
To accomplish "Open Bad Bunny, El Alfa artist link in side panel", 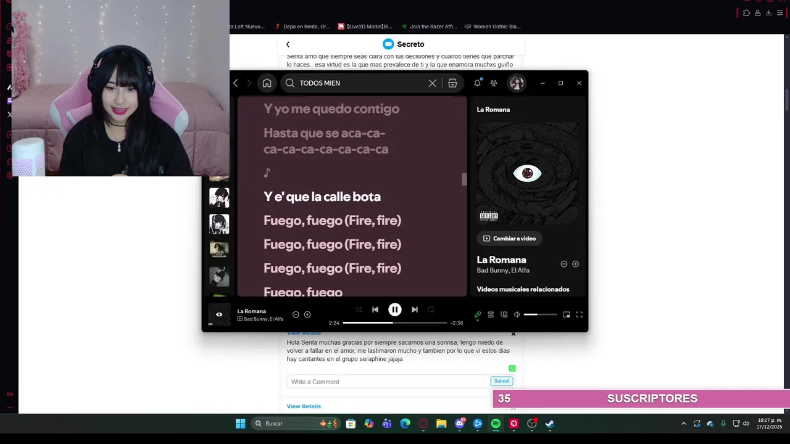I will pos(503,270).
